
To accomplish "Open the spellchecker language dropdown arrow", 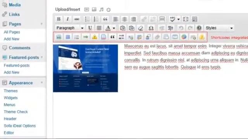I will (178, 19).
